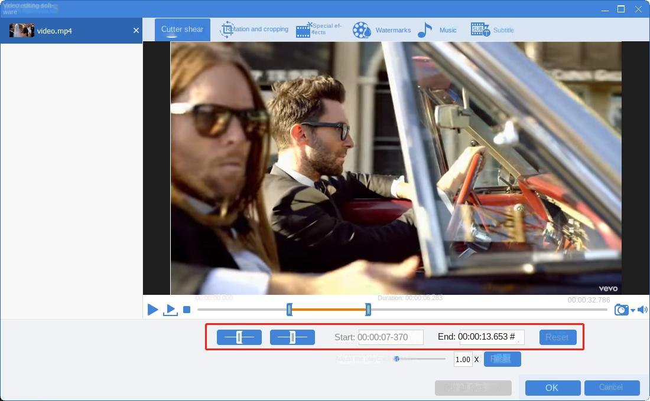Confirm edits with the OK button
Screen dimensions: 650x401
(552, 387)
